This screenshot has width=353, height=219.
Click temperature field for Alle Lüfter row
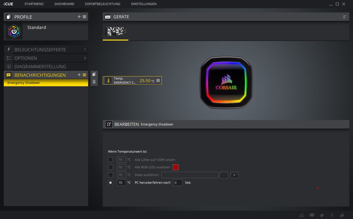pyautogui.click(x=121, y=160)
